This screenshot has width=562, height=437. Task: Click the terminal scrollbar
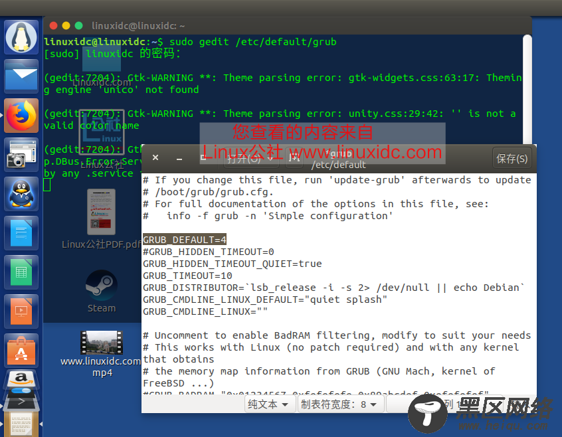(x=527, y=90)
